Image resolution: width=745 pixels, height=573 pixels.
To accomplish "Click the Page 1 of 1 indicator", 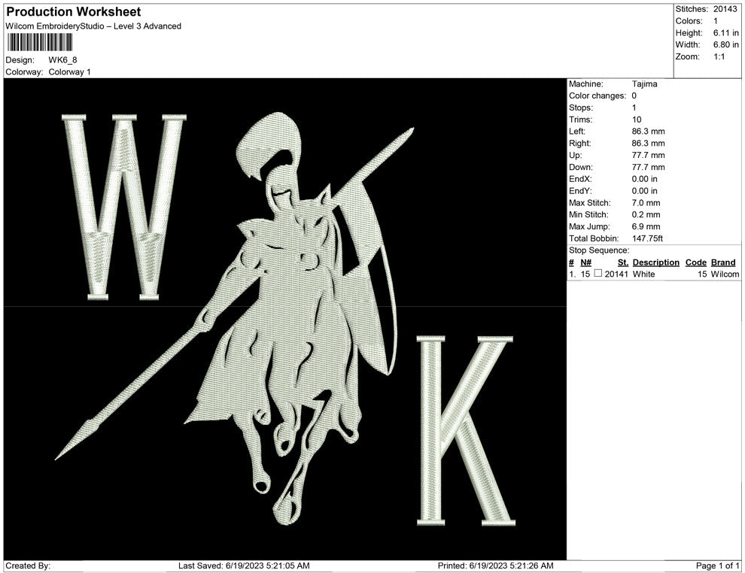I will [x=718, y=565].
